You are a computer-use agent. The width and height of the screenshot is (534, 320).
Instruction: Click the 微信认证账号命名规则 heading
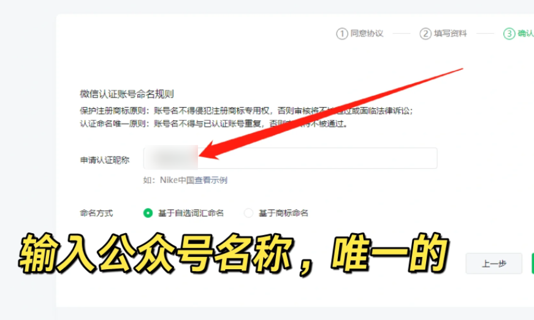[127, 94]
